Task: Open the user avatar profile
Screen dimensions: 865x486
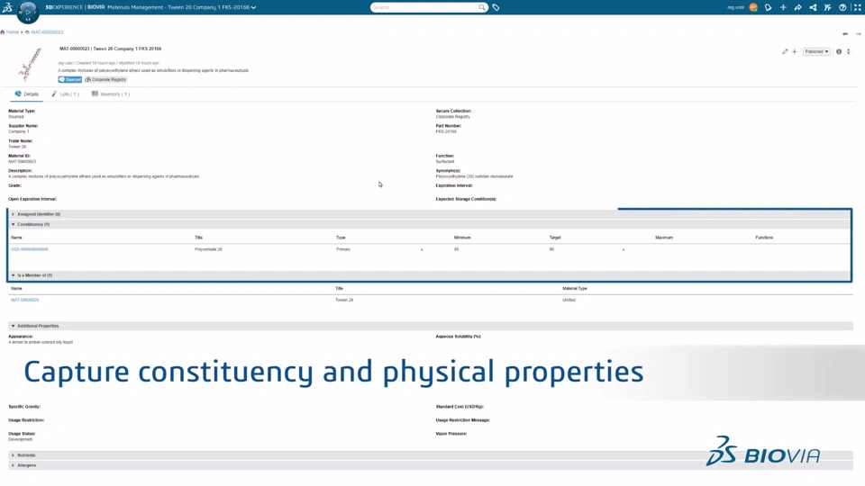Action: click(753, 7)
